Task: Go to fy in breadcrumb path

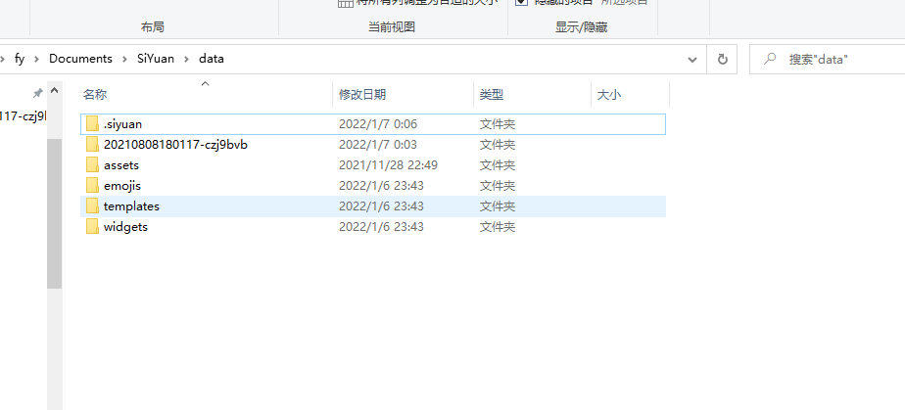Action: click(x=20, y=59)
